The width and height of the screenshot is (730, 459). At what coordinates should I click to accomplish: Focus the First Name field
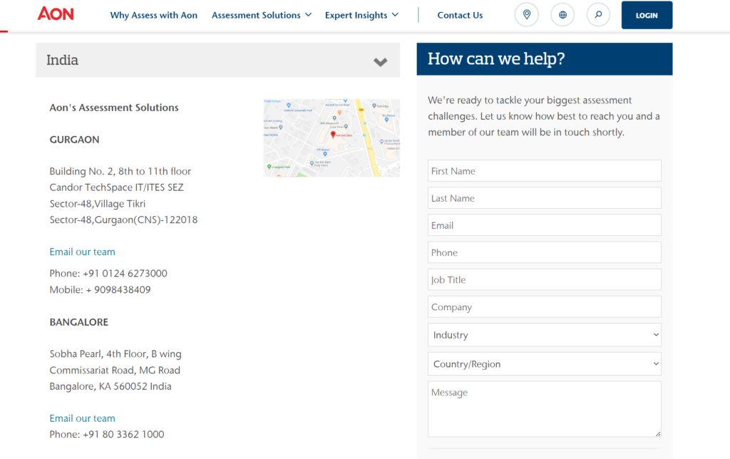[x=544, y=171]
